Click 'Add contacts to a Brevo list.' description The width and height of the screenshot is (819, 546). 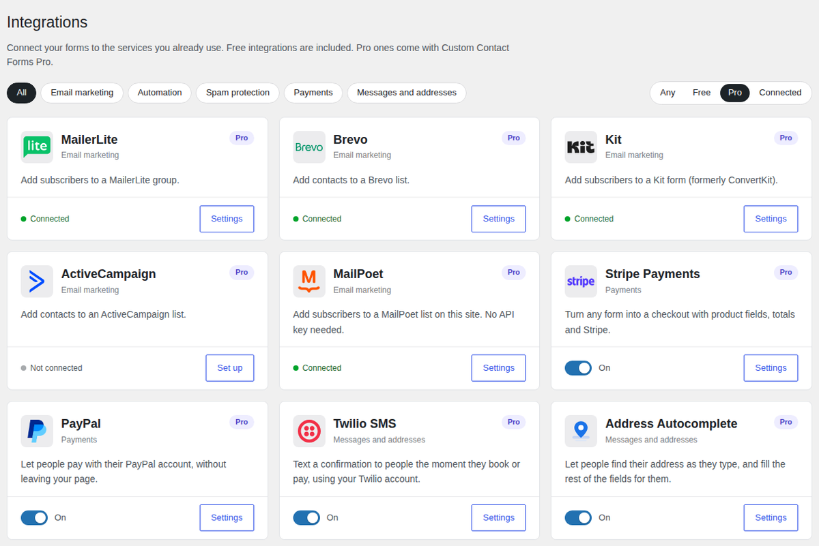click(351, 181)
